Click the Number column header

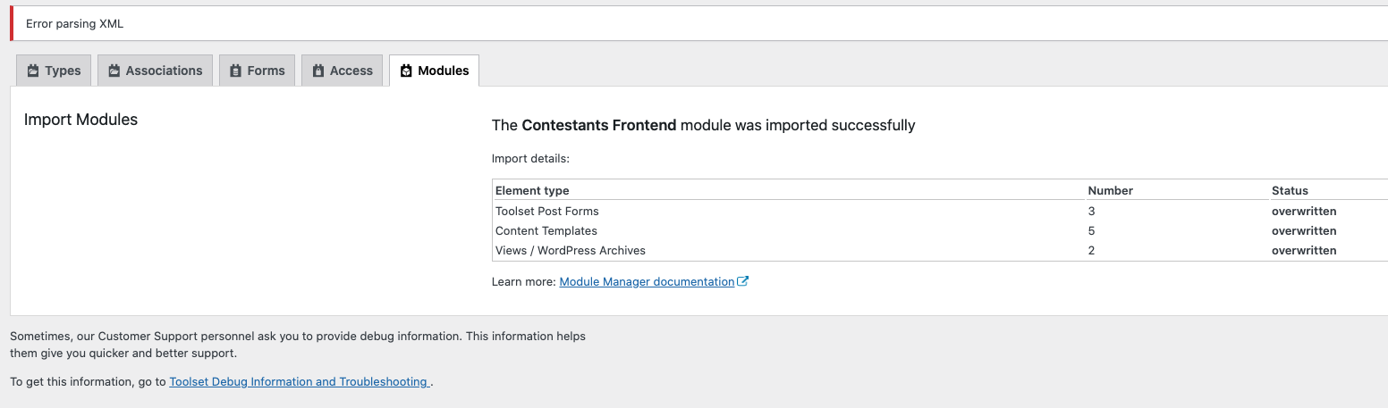click(1110, 190)
